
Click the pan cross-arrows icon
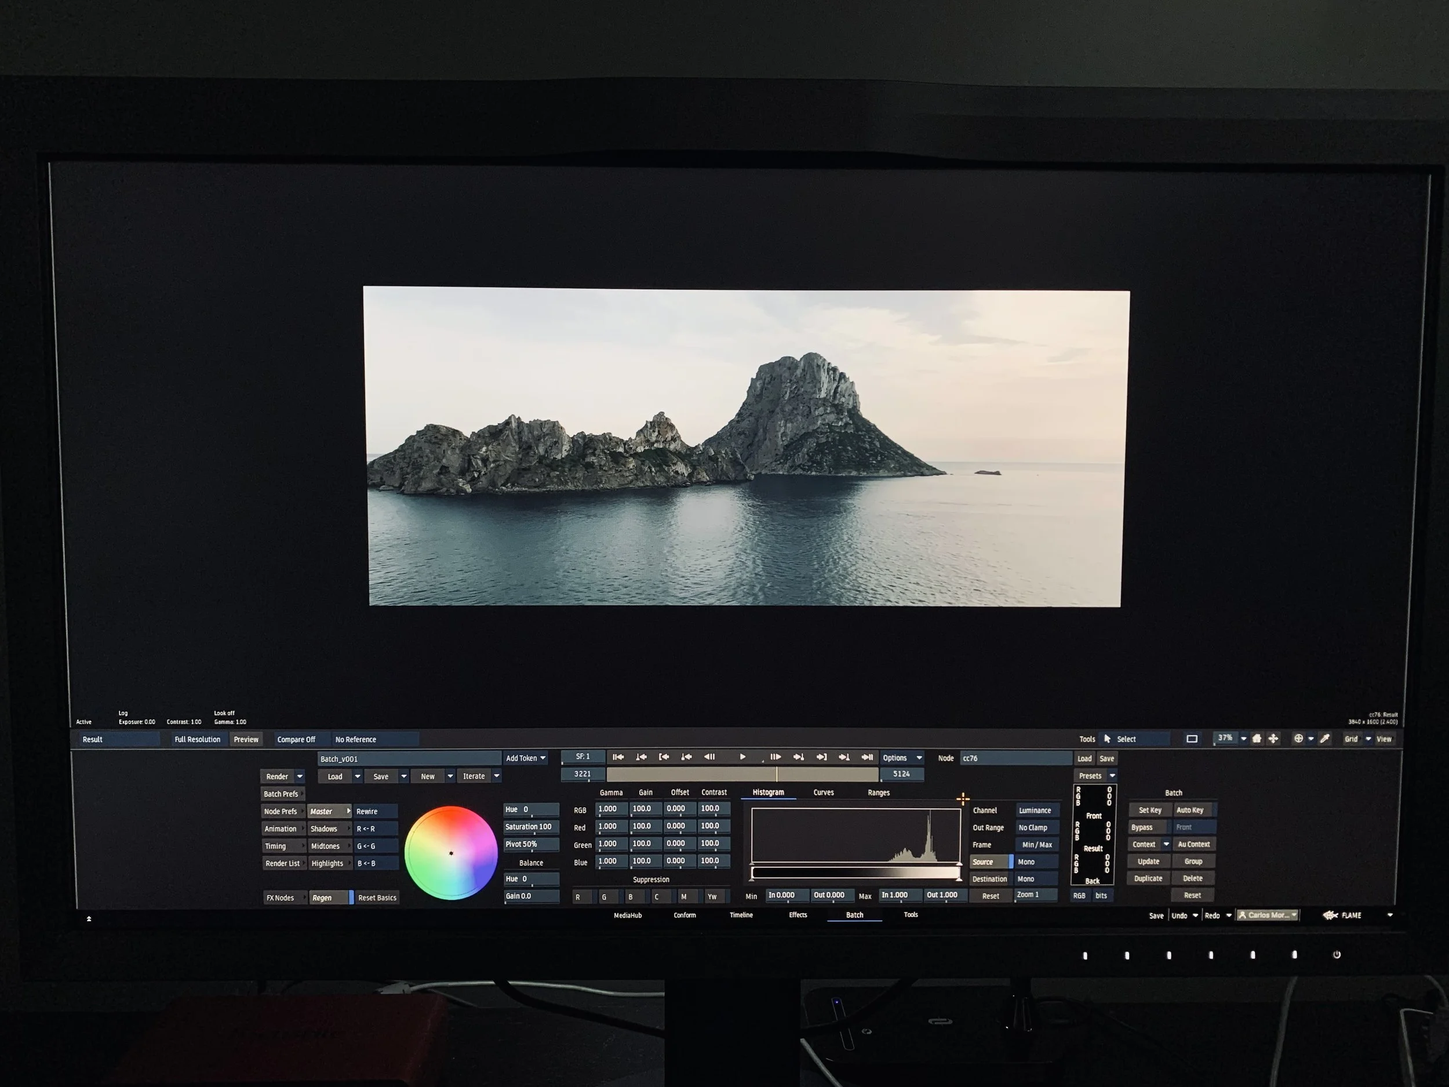click(x=1273, y=739)
